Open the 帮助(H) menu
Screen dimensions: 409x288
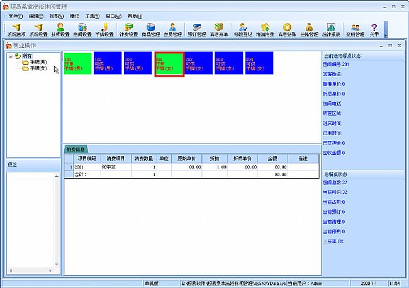pyautogui.click(x=135, y=16)
